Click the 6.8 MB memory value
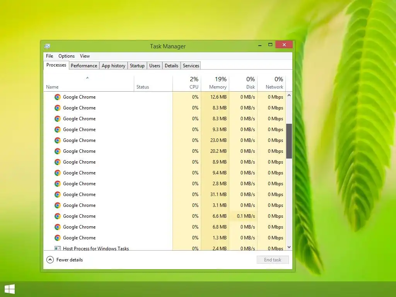Image resolution: width=396 pixels, height=297 pixels. tap(220, 227)
